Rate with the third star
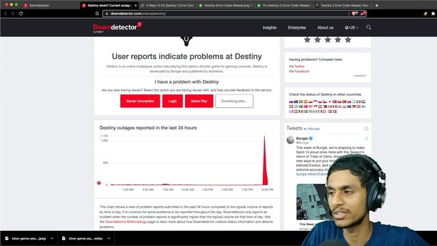This screenshot has width=437, height=246. click(x=328, y=40)
